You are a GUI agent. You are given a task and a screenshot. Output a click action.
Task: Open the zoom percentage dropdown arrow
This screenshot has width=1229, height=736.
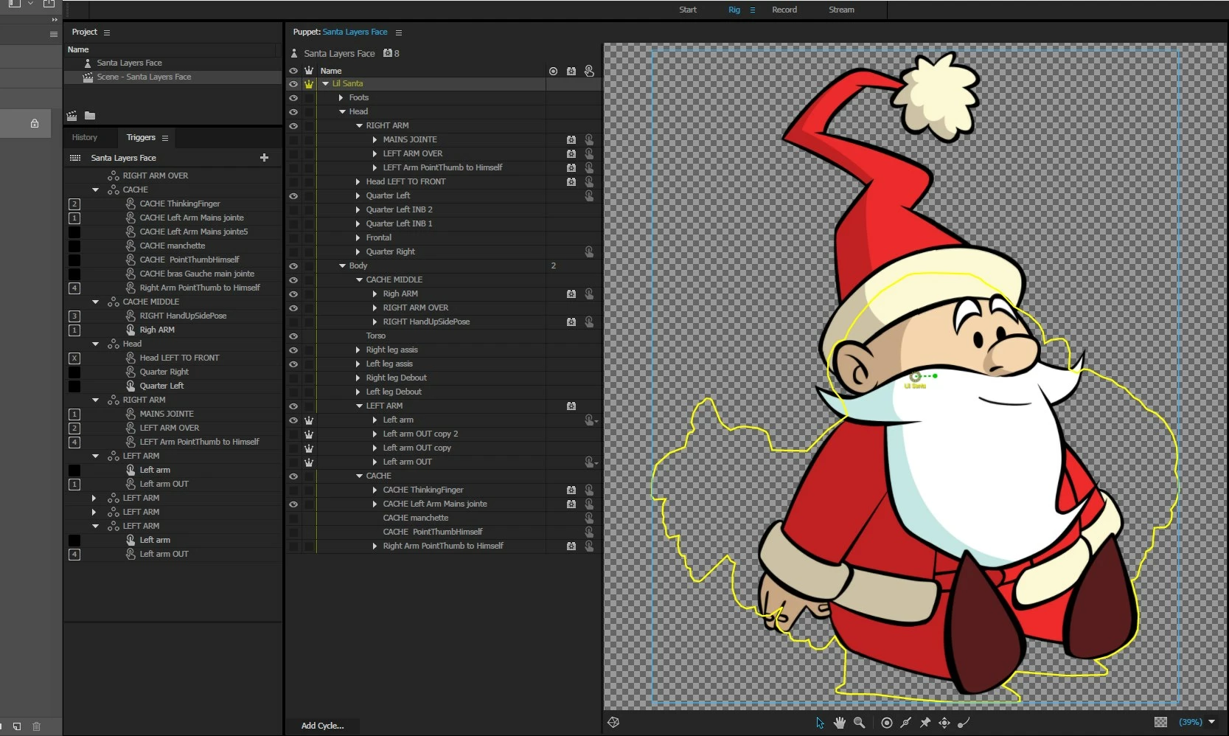point(1211,723)
